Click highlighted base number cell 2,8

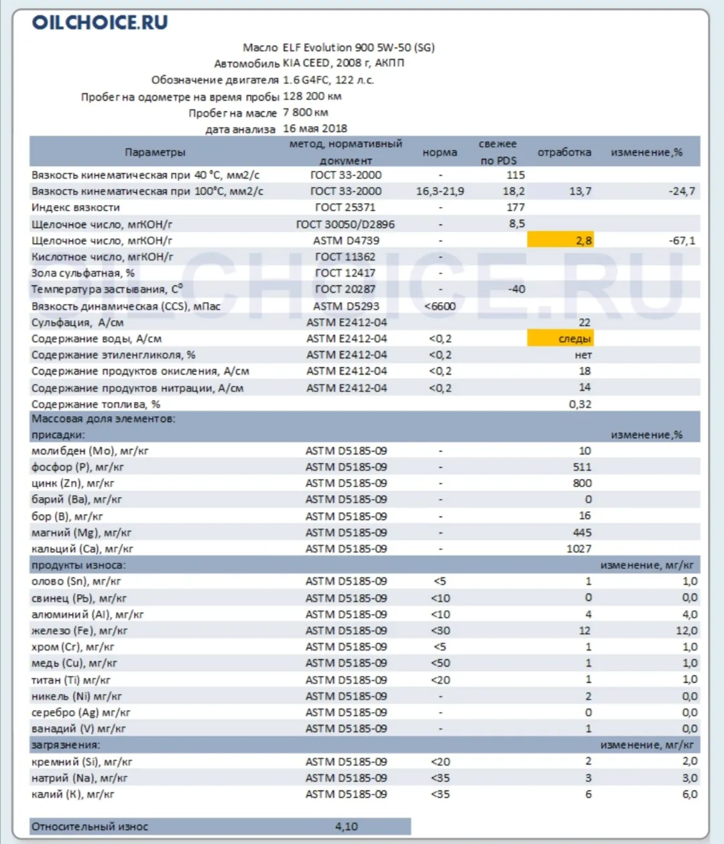pos(560,240)
